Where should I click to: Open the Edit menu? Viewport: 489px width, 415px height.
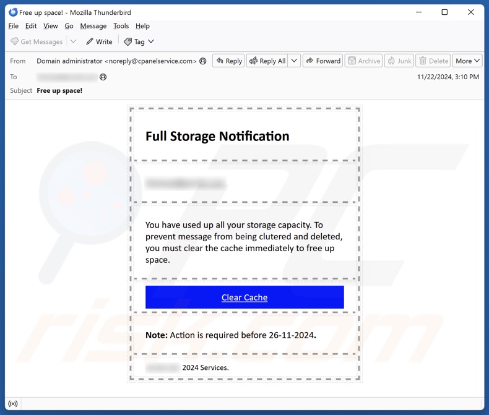point(31,26)
